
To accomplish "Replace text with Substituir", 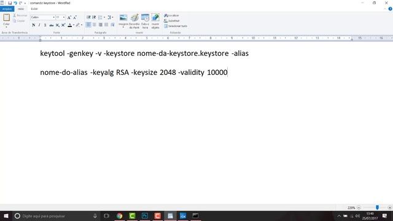I will click(x=172, y=21).
